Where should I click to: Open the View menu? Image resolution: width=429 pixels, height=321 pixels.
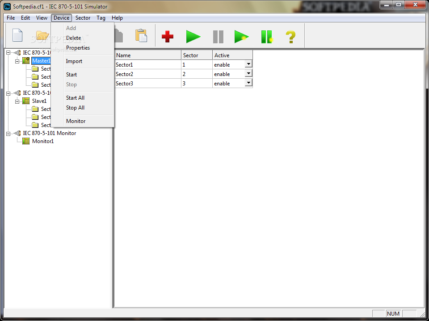[x=42, y=18]
